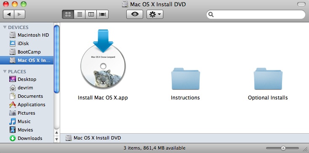Collapse the DEVICES section
Screen dimensions: 309x153
[5, 27]
